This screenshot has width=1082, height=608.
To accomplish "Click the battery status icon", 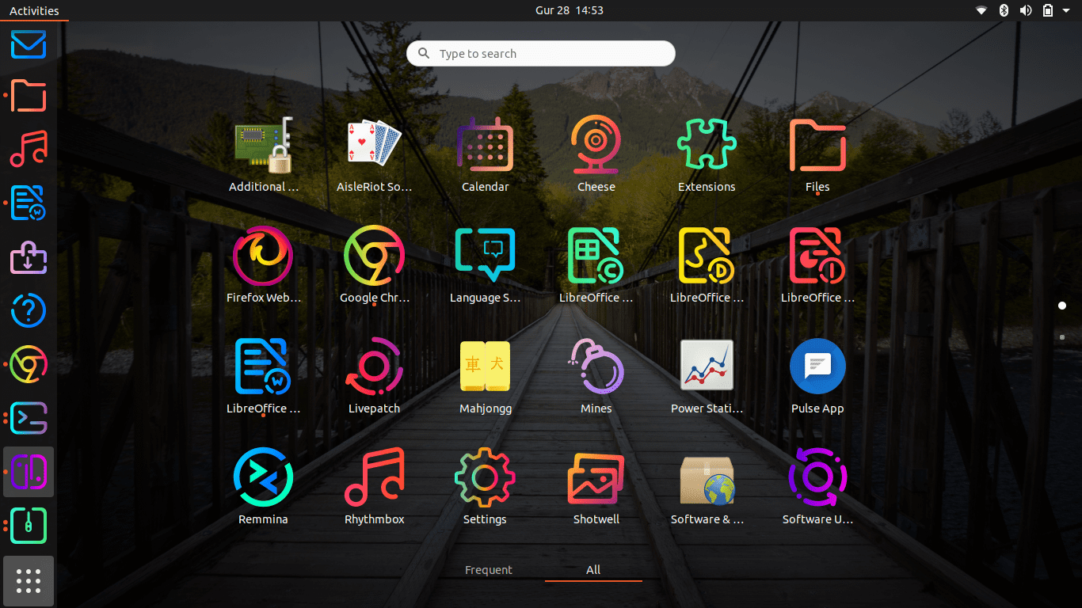I will (1048, 10).
